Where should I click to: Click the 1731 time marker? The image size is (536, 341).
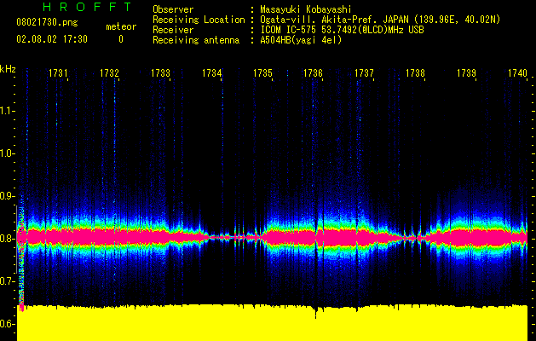tap(58, 73)
